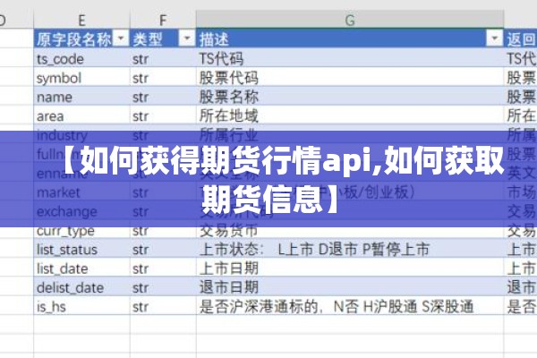537x358 pixels.
Task: Select the curr_type cell
Action: point(81,233)
